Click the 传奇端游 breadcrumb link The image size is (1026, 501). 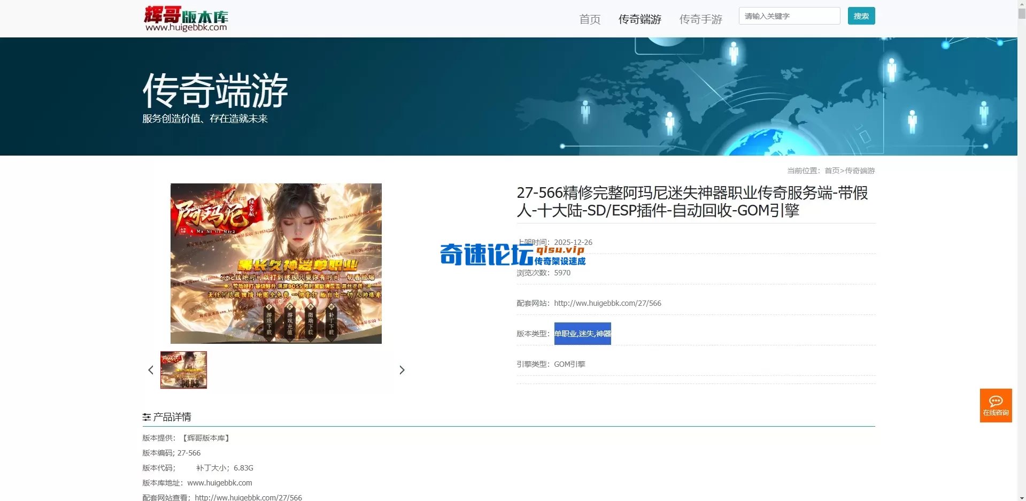click(x=859, y=171)
